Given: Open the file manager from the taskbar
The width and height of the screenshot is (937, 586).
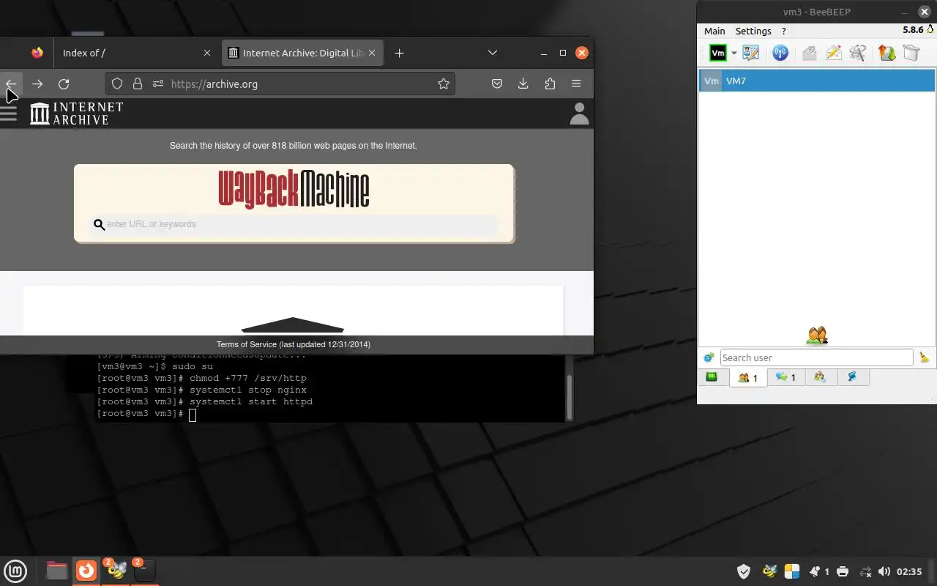Looking at the screenshot, I should tap(56, 570).
